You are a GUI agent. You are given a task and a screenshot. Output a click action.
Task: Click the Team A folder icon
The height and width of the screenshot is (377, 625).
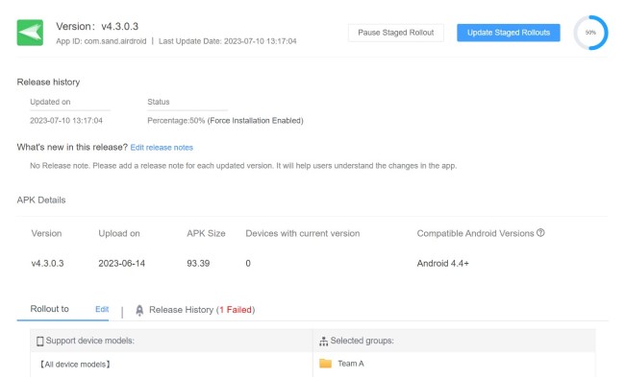[325, 364]
